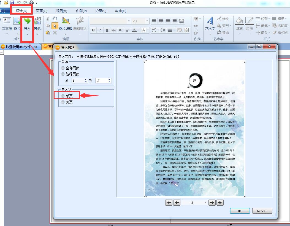
Task: Click the Fill (填充) paint bucket icon
Action: 240,21
